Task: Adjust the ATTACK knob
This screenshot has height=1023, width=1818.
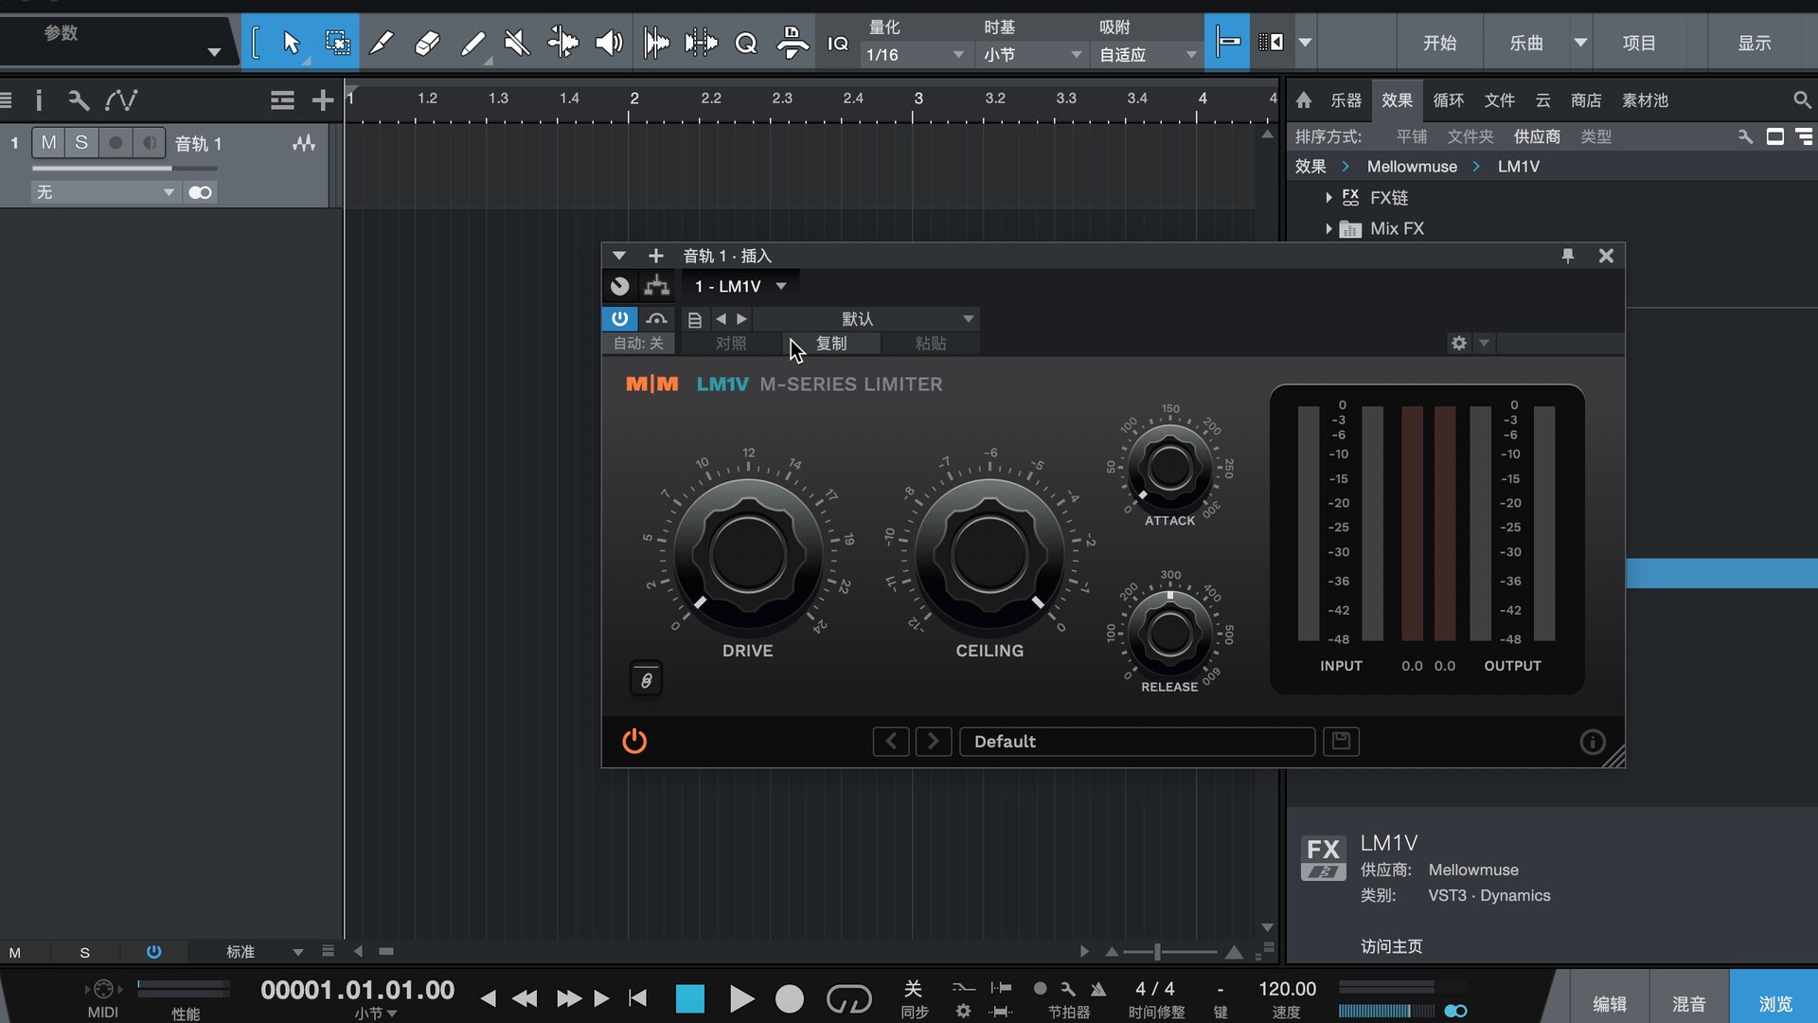Action: coord(1170,467)
